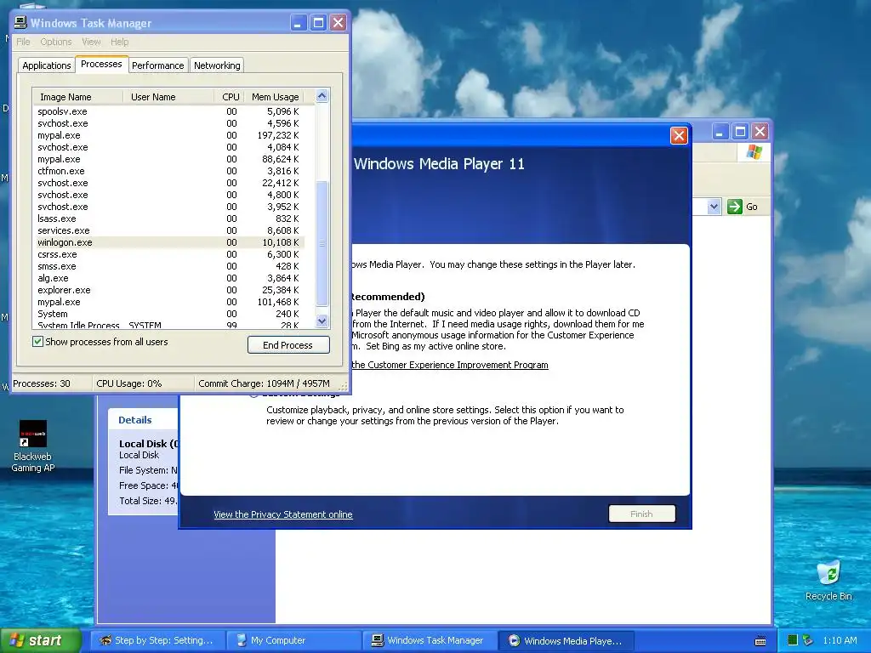The width and height of the screenshot is (871, 653).
Task: Select the lsass.exe process row
Action: point(168,219)
